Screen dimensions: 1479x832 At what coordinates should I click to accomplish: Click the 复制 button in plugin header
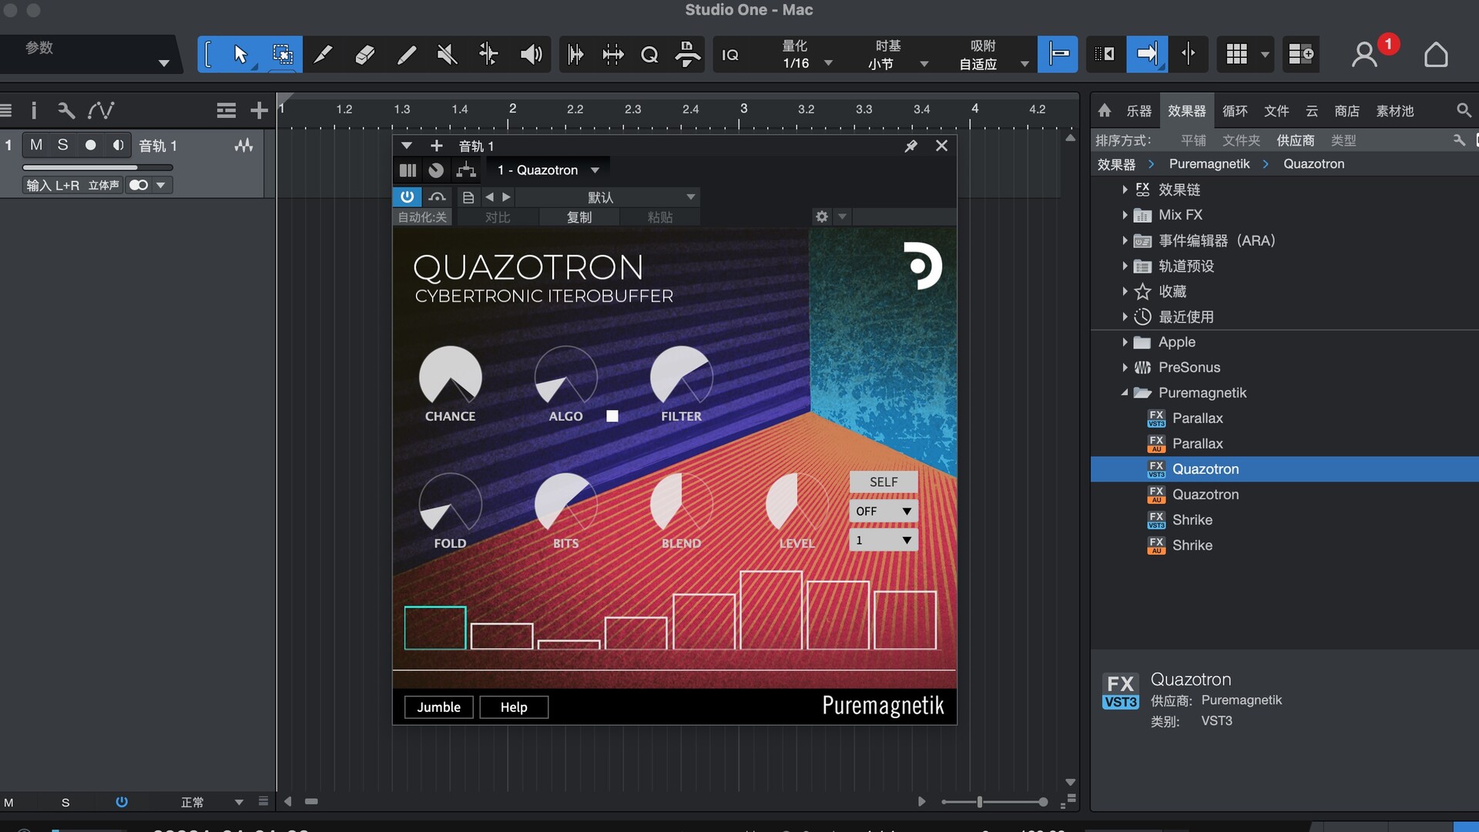pyautogui.click(x=579, y=217)
